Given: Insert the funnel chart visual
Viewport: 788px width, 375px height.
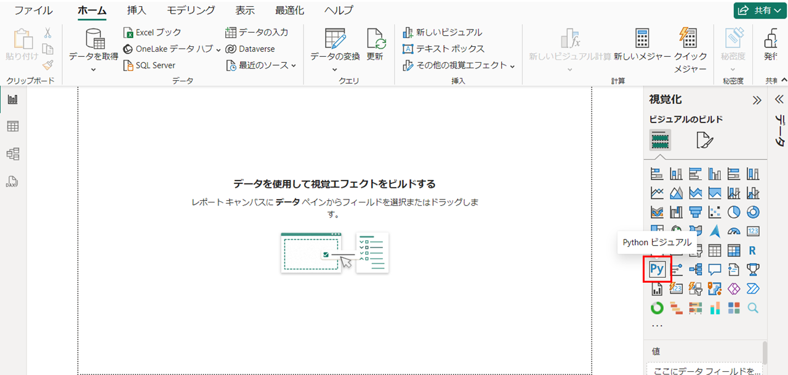Looking at the screenshot, I should (695, 212).
